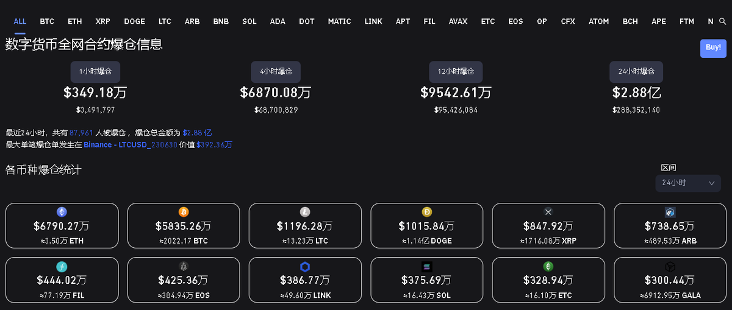
Task: Click the EOS coin icon
Action: pyautogui.click(x=184, y=266)
